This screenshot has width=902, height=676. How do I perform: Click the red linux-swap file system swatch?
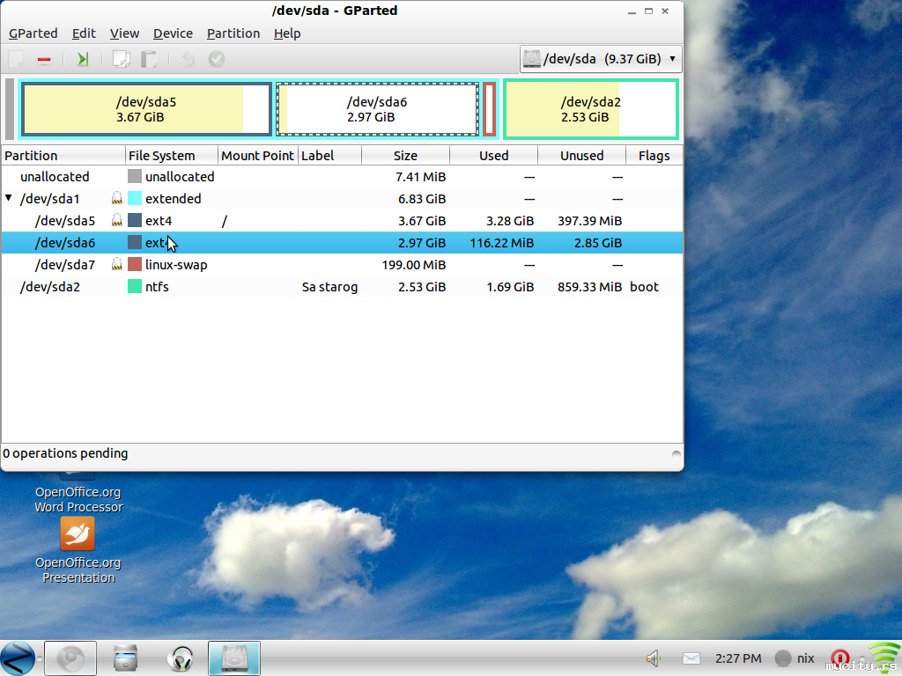[135, 264]
